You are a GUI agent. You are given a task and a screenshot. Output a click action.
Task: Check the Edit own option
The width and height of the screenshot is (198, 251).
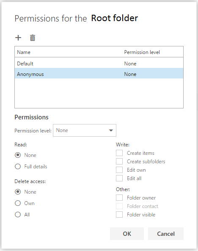(119, 170)
